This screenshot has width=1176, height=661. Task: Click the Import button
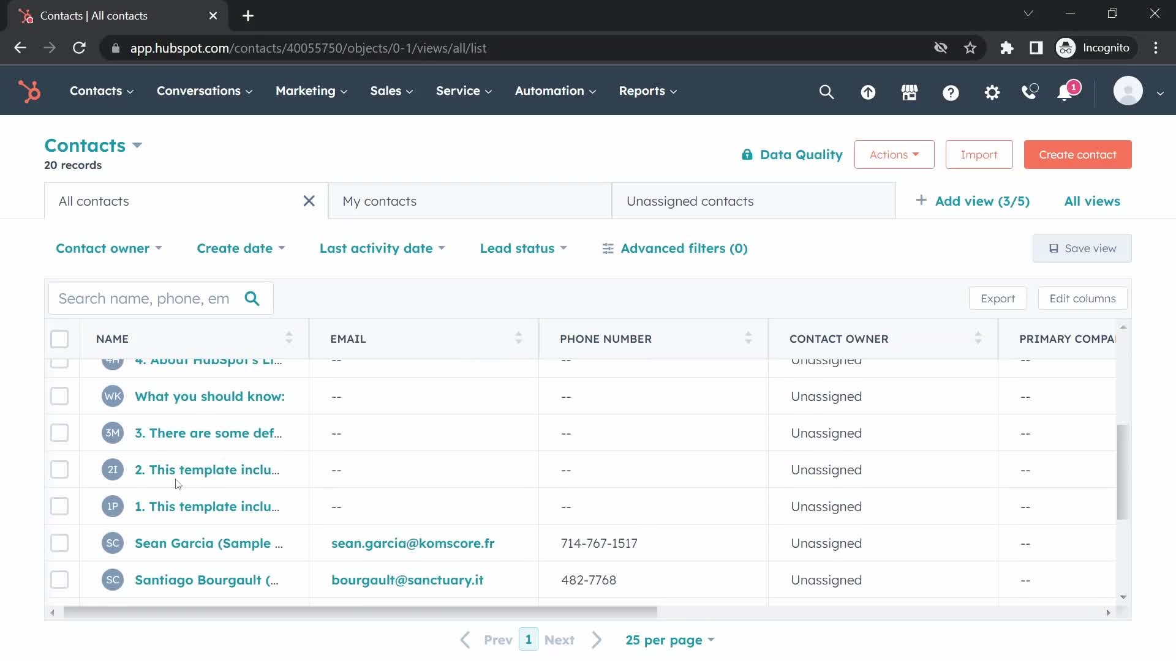[979, 155]
